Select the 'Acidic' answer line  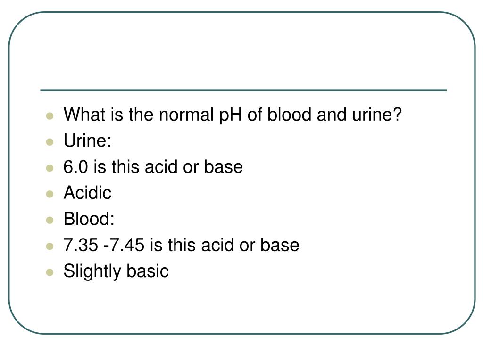pyautogui.click(x=87, y=193)
